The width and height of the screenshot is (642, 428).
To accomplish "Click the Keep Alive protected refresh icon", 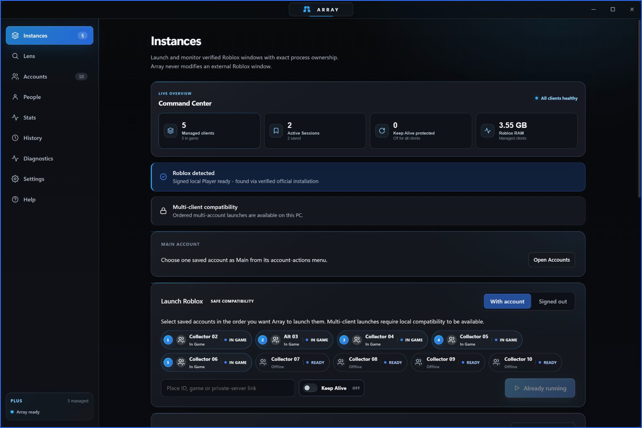I will pyautogui.click(x=382, y=131).
